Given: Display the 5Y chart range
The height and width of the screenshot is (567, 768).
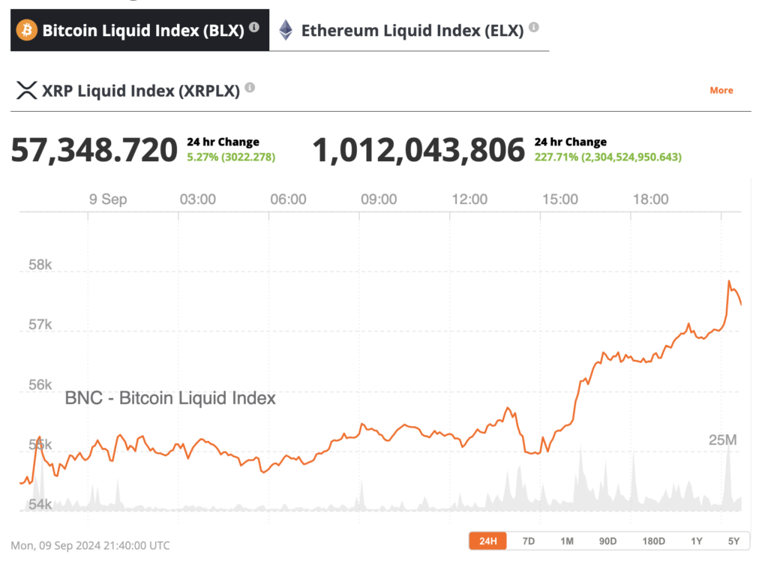Looking at the screenshot, I should point(733,541).
